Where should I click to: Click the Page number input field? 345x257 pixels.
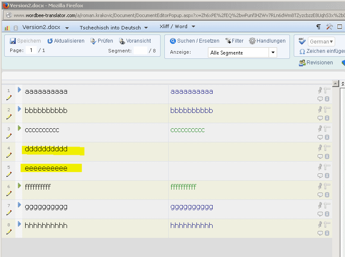31,50
